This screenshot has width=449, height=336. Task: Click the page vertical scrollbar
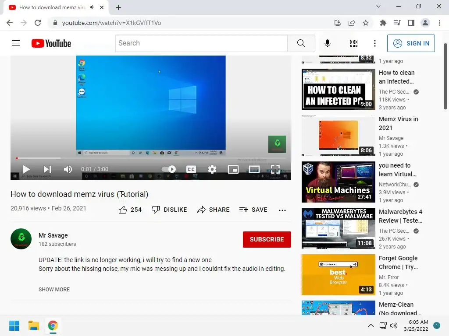445,76
